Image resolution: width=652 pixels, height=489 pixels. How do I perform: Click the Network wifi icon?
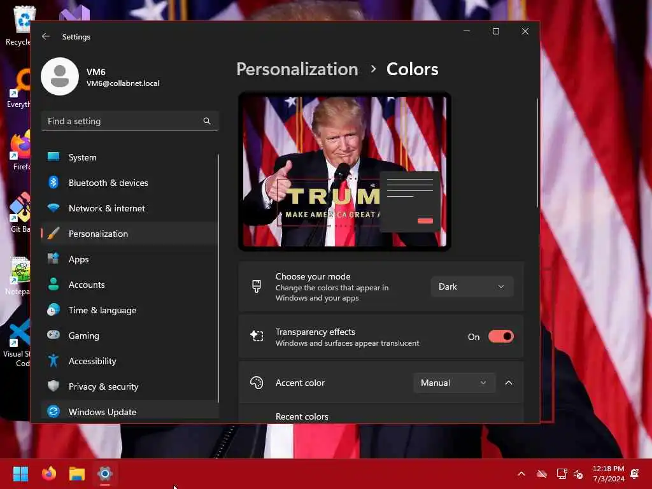click(x=53, y=208)
